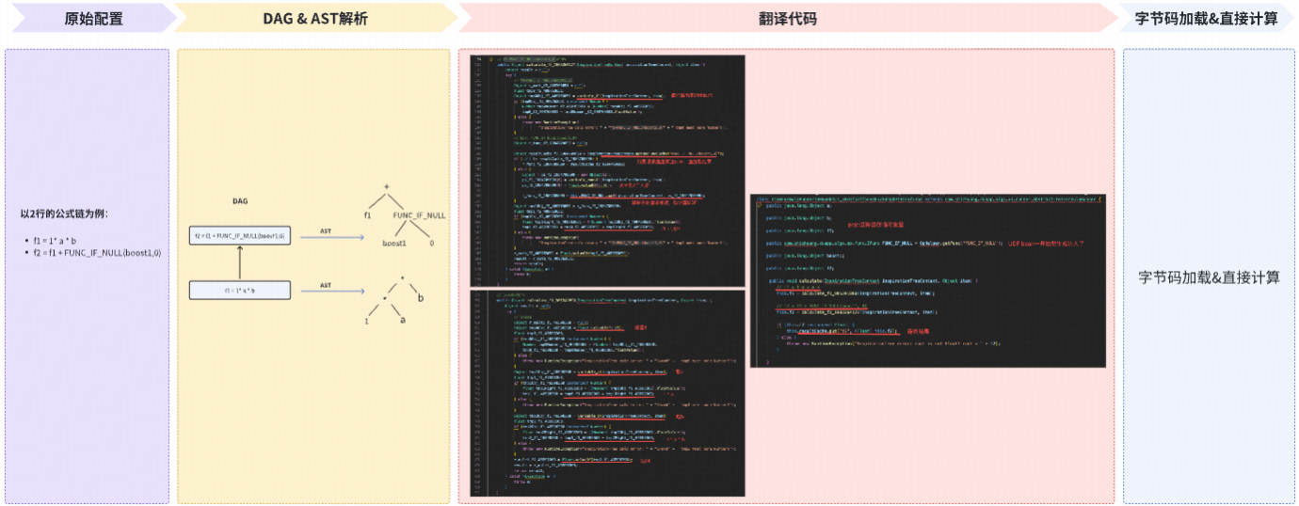Click the AST label beside the f1 box
Screen dimensions: 1299x506
point(326,284)
